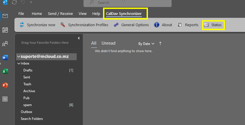
Task: Open the File menu
Action: pyautogui.click(x=21, y=14)
